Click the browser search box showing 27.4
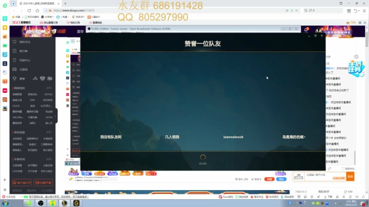The width and height of the screenshot is (369, 207). click(323, 11)
